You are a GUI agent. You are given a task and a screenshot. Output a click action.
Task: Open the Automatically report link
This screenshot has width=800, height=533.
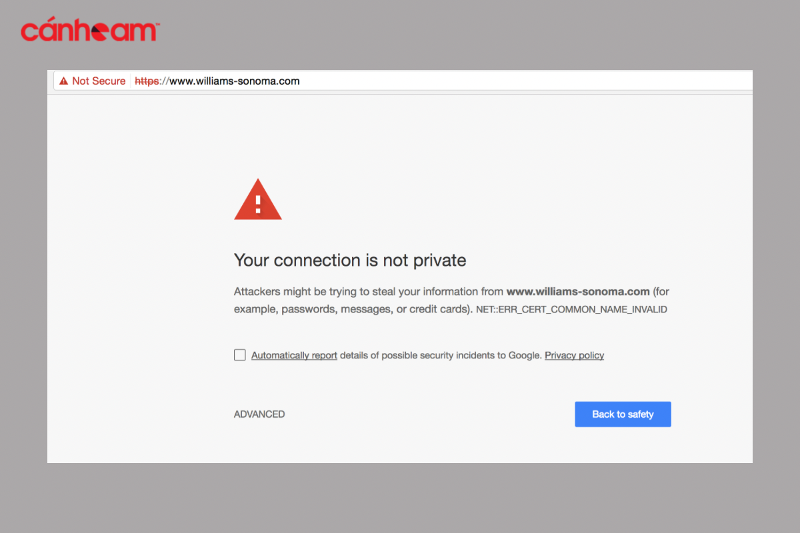[x=294, y=356]
